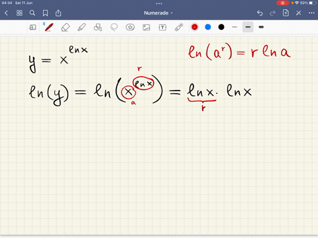Redo the last action
Screen dimensions: 318x238
coord(273,13)
